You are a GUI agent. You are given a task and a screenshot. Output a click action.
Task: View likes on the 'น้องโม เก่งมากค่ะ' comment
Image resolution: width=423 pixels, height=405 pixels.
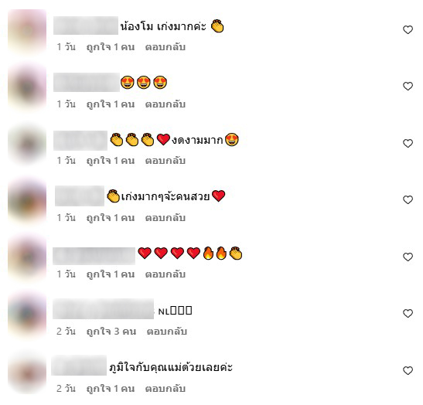(111, 47)
